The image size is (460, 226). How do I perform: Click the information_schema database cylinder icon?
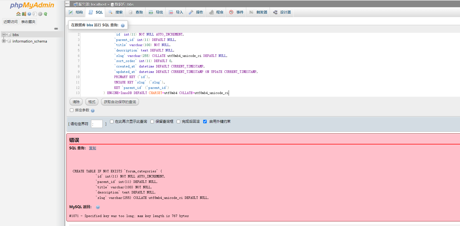(9, 41)
